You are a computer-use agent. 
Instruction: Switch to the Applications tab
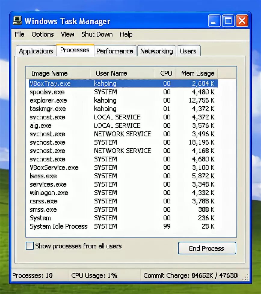coord(36,51)
